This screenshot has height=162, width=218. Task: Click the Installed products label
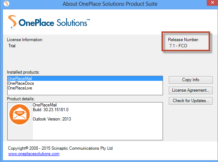(23, 72)
